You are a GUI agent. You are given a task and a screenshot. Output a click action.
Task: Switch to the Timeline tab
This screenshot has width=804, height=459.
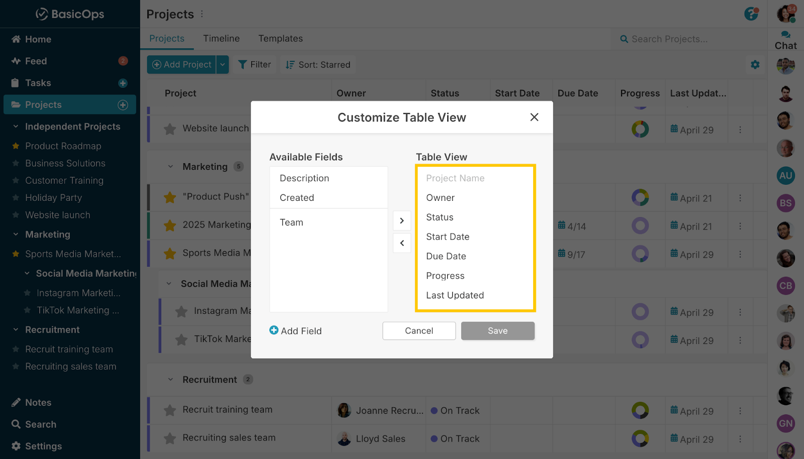[x=221, y=39]
